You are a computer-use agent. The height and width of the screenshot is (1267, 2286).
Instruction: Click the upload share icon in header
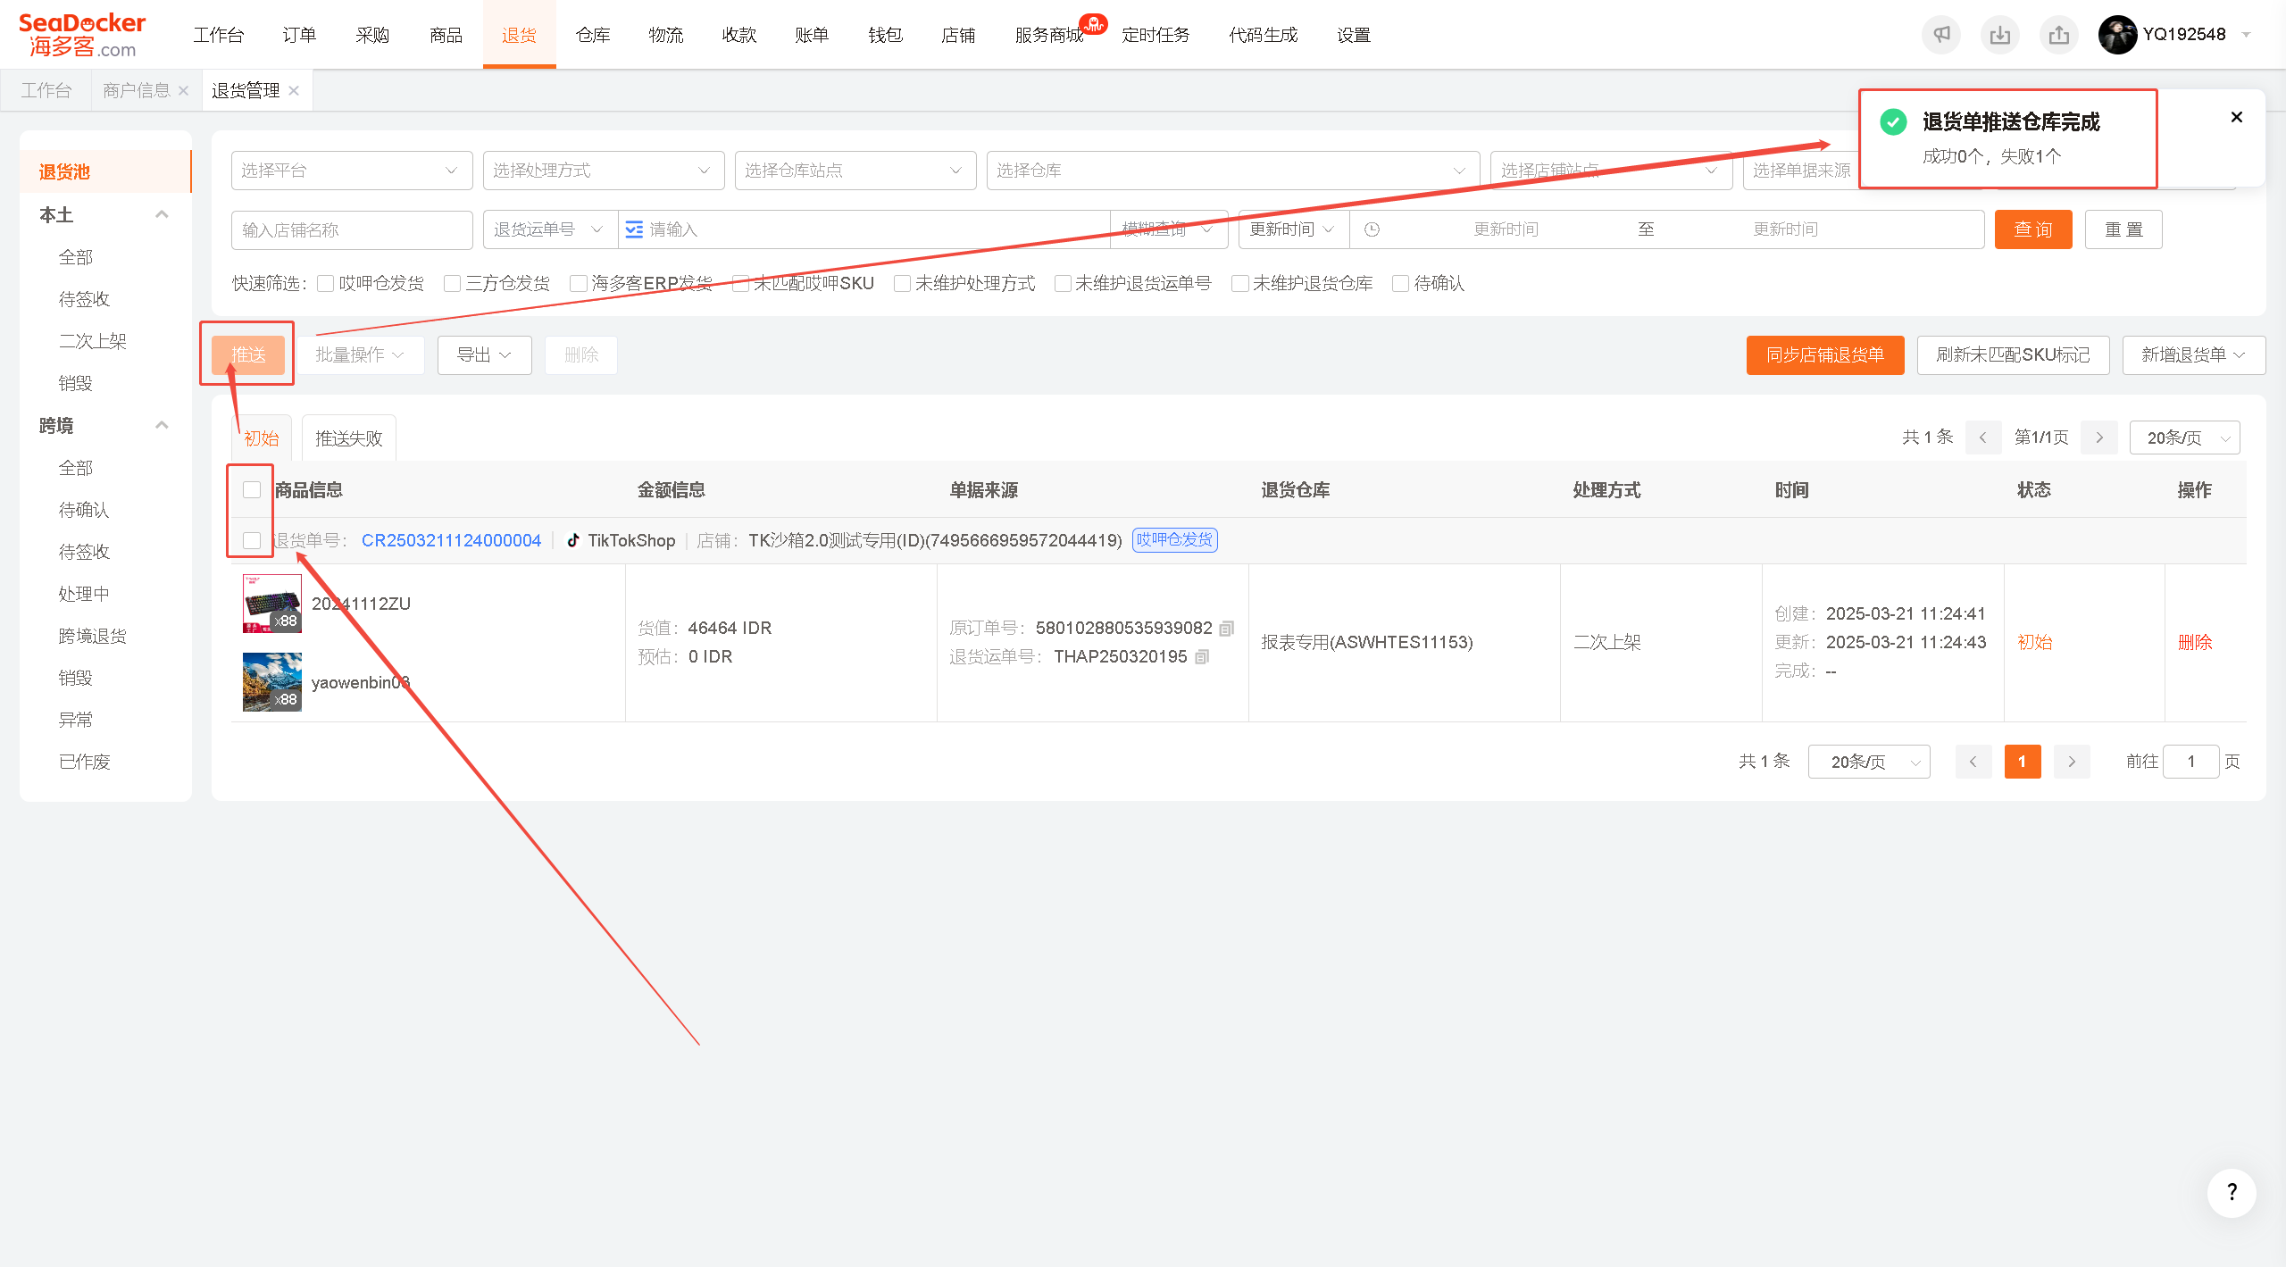tap(2059, 35)
